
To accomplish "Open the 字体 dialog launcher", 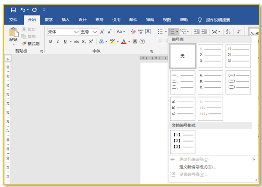I will tap(151, 52).
